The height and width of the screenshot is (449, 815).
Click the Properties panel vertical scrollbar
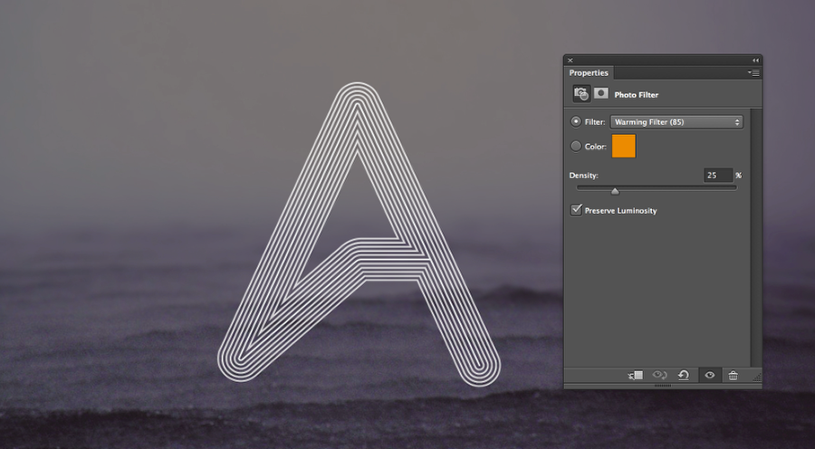[x=756, y=237]
